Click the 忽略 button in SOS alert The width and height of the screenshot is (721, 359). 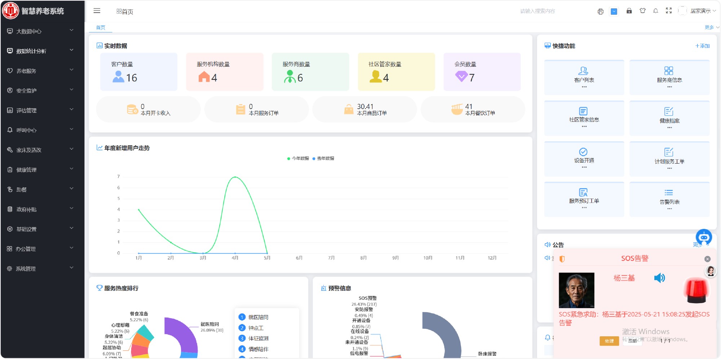coord(632,341)
